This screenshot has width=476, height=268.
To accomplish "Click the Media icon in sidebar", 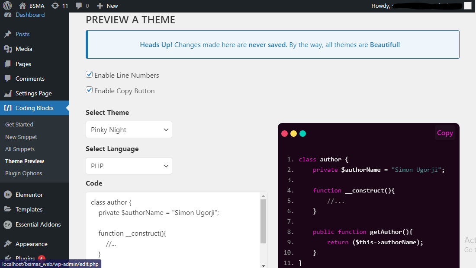I will 8,49.
